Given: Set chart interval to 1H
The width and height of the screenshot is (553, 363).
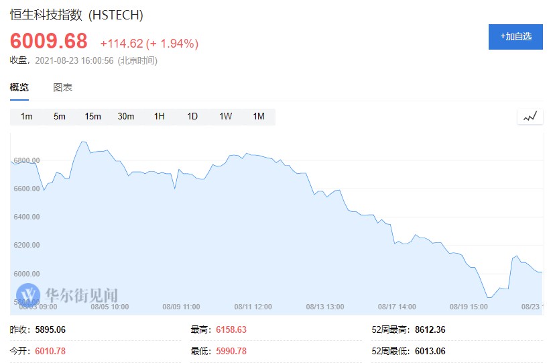Looking at the screenshot, I should (159, 116).
